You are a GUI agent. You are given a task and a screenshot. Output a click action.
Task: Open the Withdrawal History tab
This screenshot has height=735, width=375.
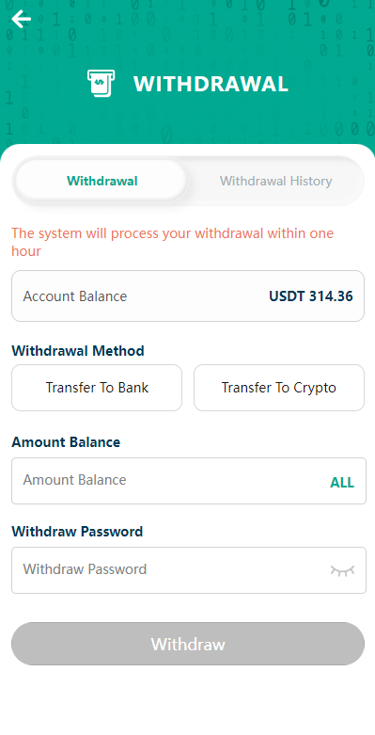point(275,181)
